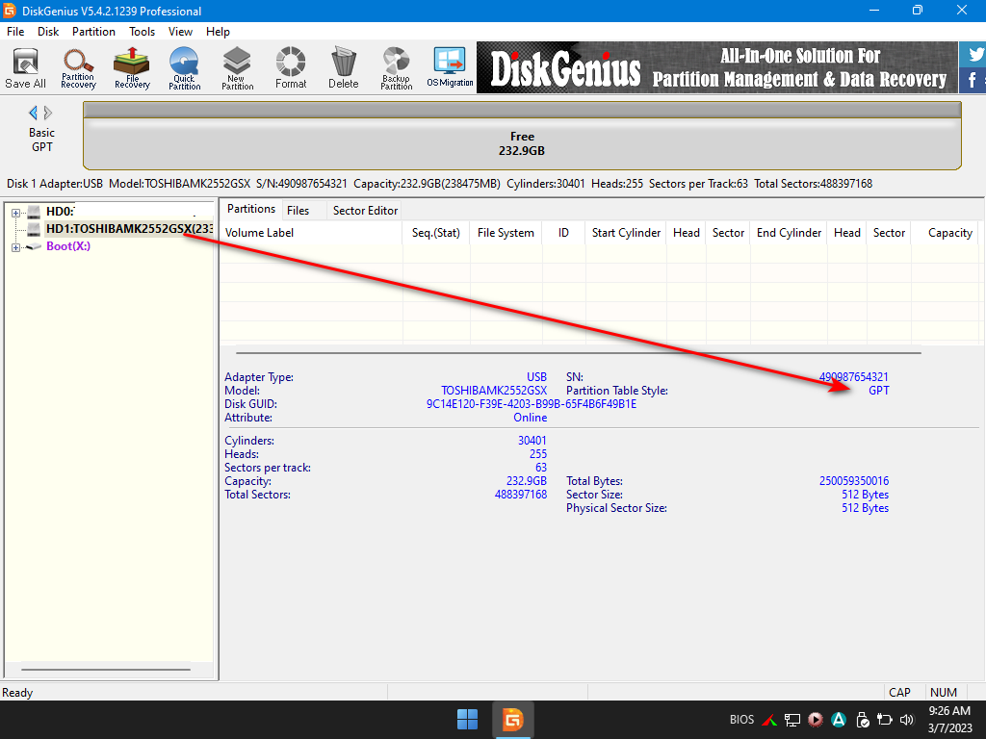
Task: Start Quick Partition from the toolbar
Action: pyautogui.click(x=184, y=68)
